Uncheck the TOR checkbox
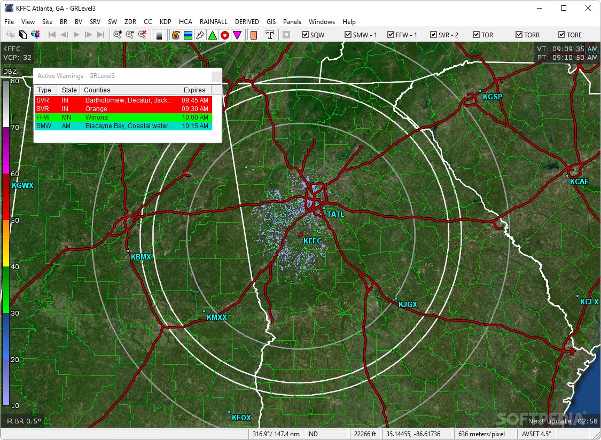This screenshot has height=440, width=601. pos(476,35)
